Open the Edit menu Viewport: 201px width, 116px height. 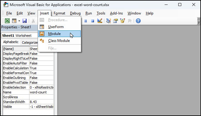tap(20, 13)
